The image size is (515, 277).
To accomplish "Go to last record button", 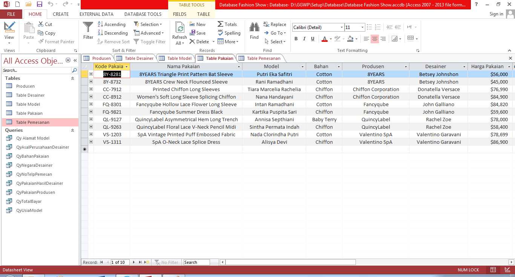I will click(x=140, y=262).
